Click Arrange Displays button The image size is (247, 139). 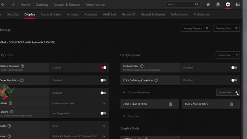coord(195,28)
